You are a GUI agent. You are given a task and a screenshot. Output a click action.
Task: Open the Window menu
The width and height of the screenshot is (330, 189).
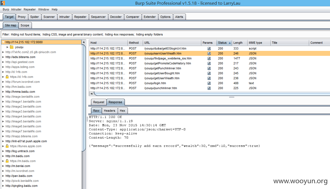[x=44, y=9]
